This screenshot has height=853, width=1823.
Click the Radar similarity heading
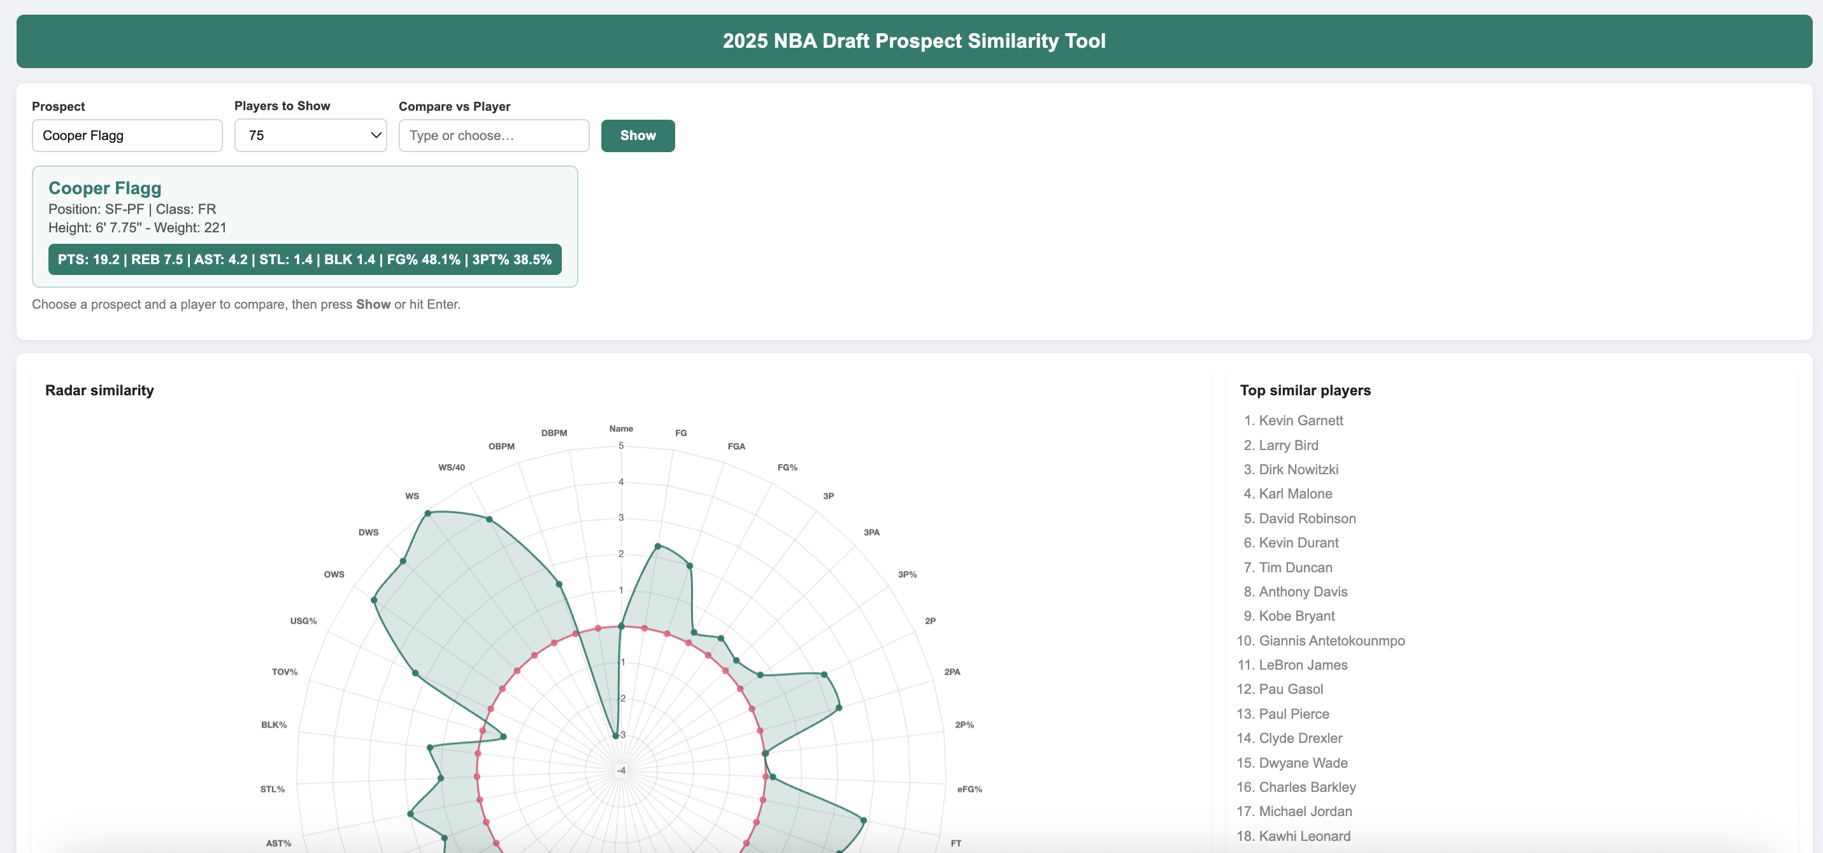[x=100, y=390]
